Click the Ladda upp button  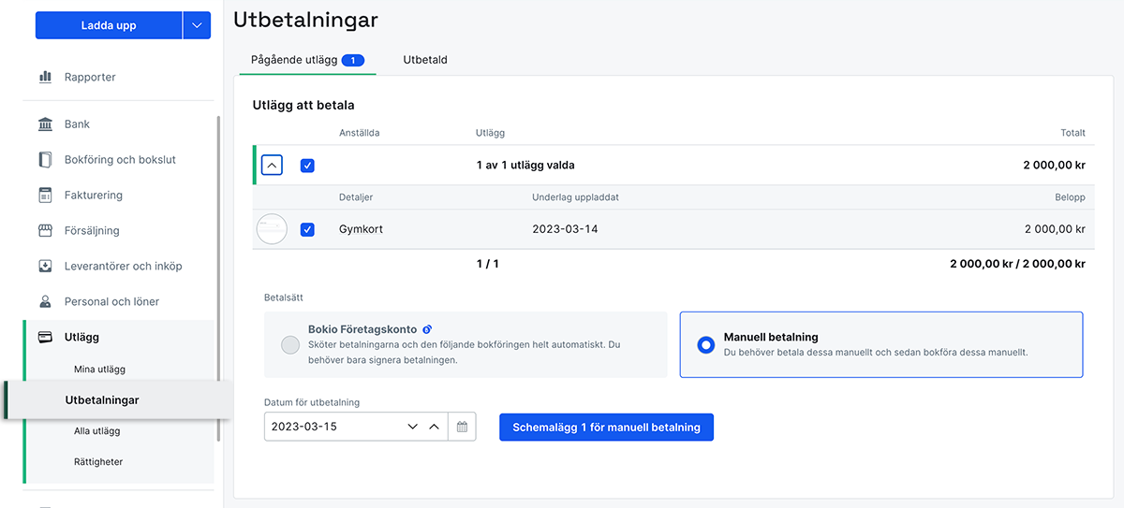coord(108,25)
